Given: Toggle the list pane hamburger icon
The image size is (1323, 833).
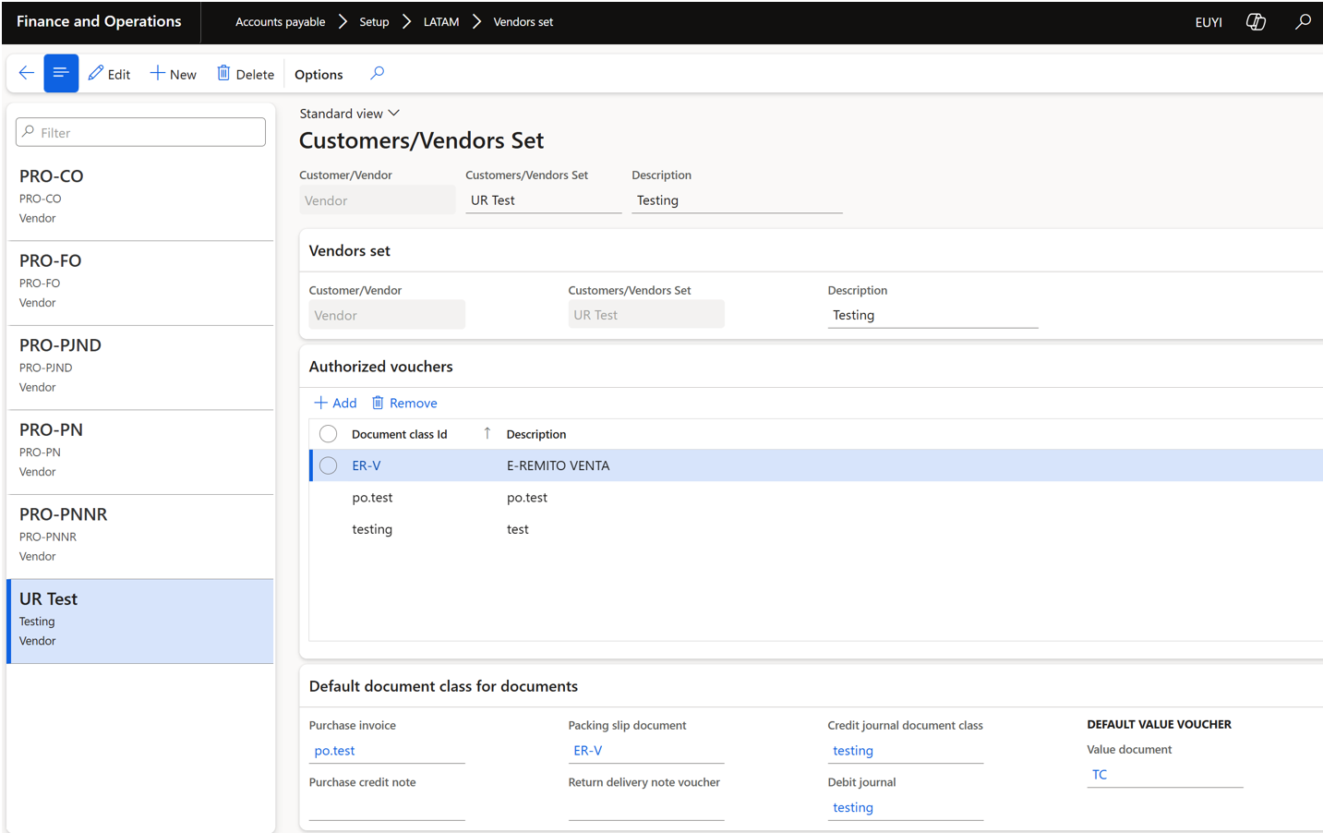Looking at the screenshot, I should coord(61,73).
